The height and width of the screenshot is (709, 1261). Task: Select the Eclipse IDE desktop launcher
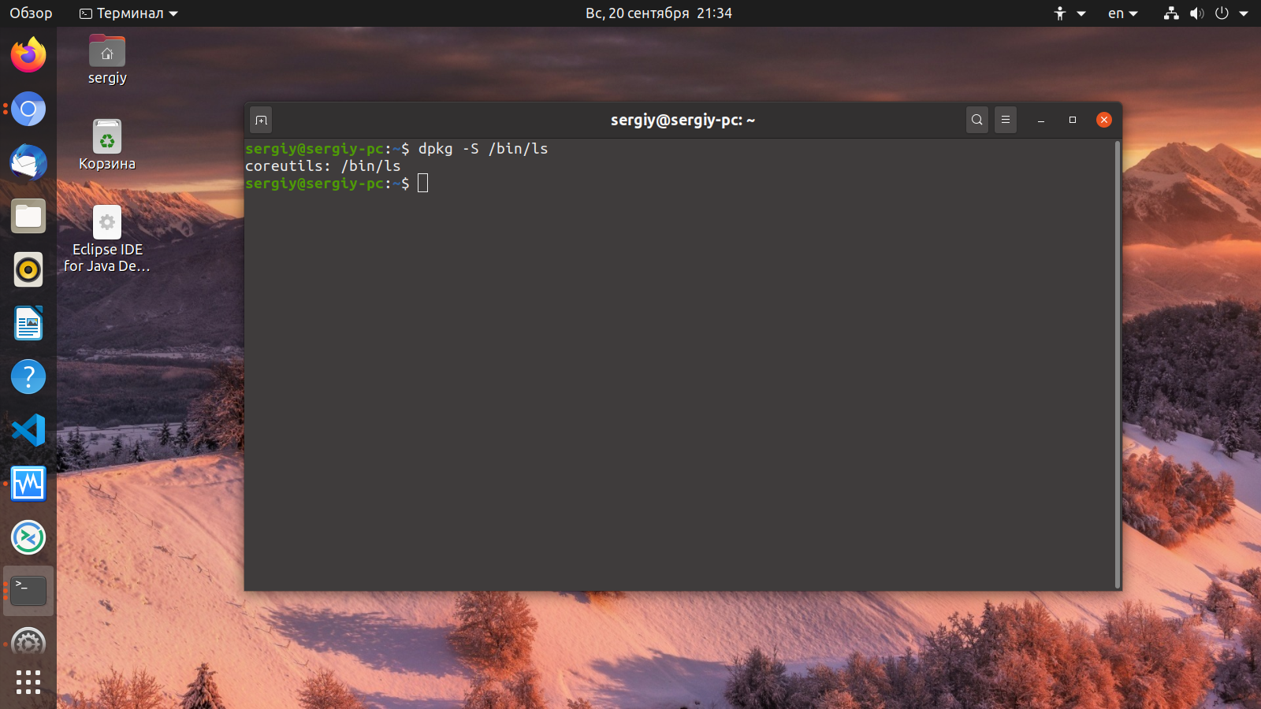107,239
